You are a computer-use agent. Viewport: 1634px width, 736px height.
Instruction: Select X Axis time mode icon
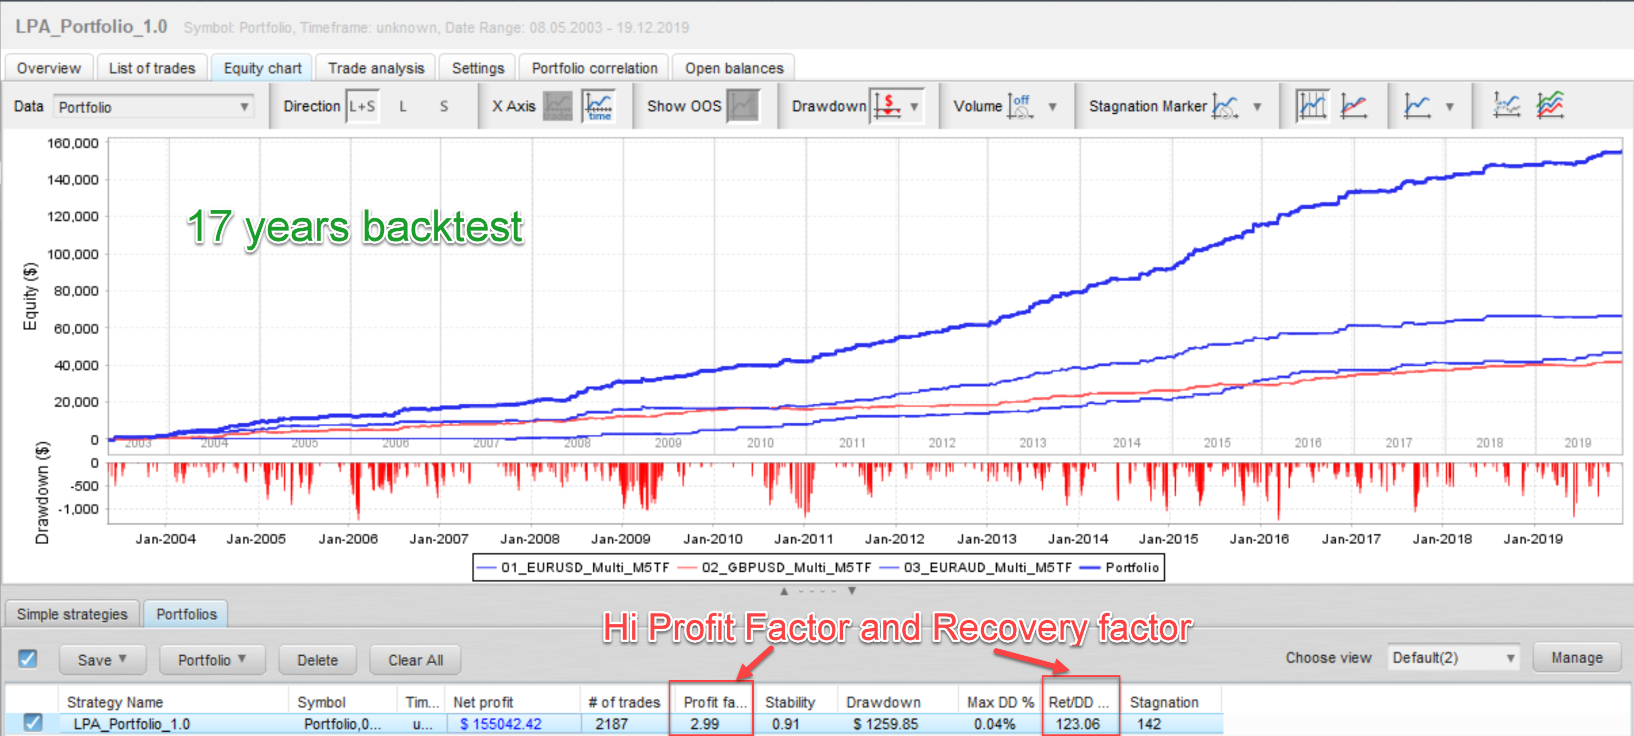pyautogui.click(x=599, y=106)
